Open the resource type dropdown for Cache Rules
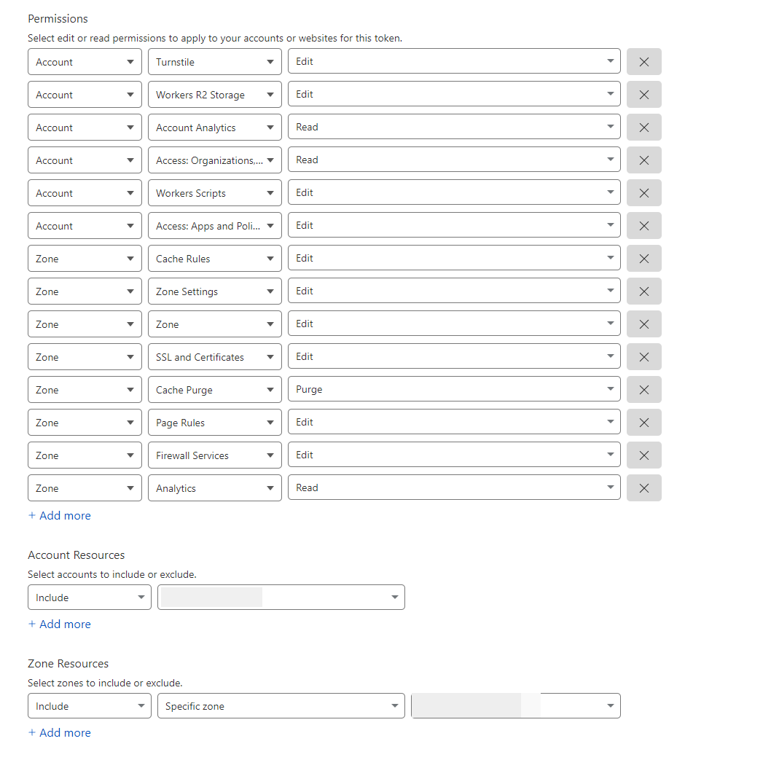 (84, 258)
